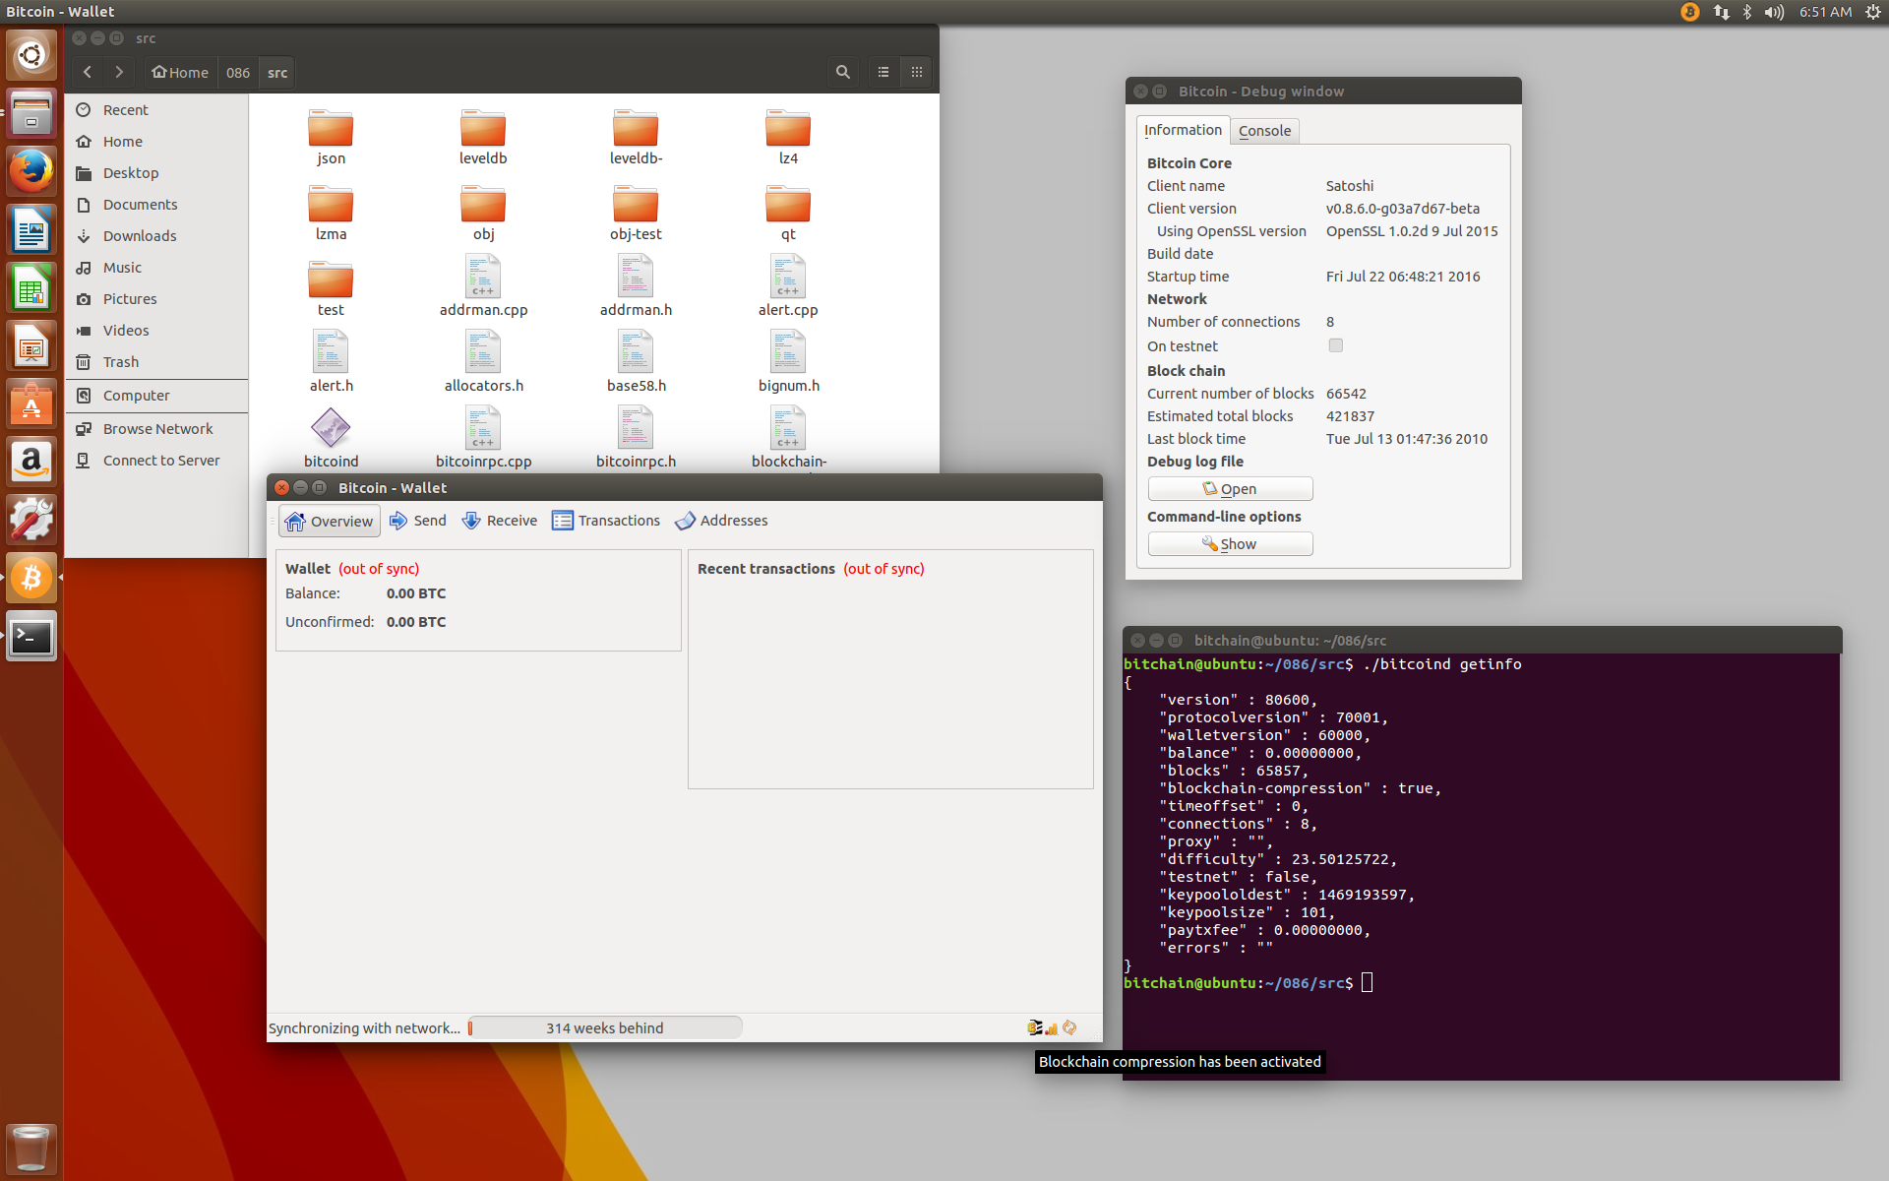
Task: Toggle the On testnet checkbox in Debug window
Action: 1334,345
